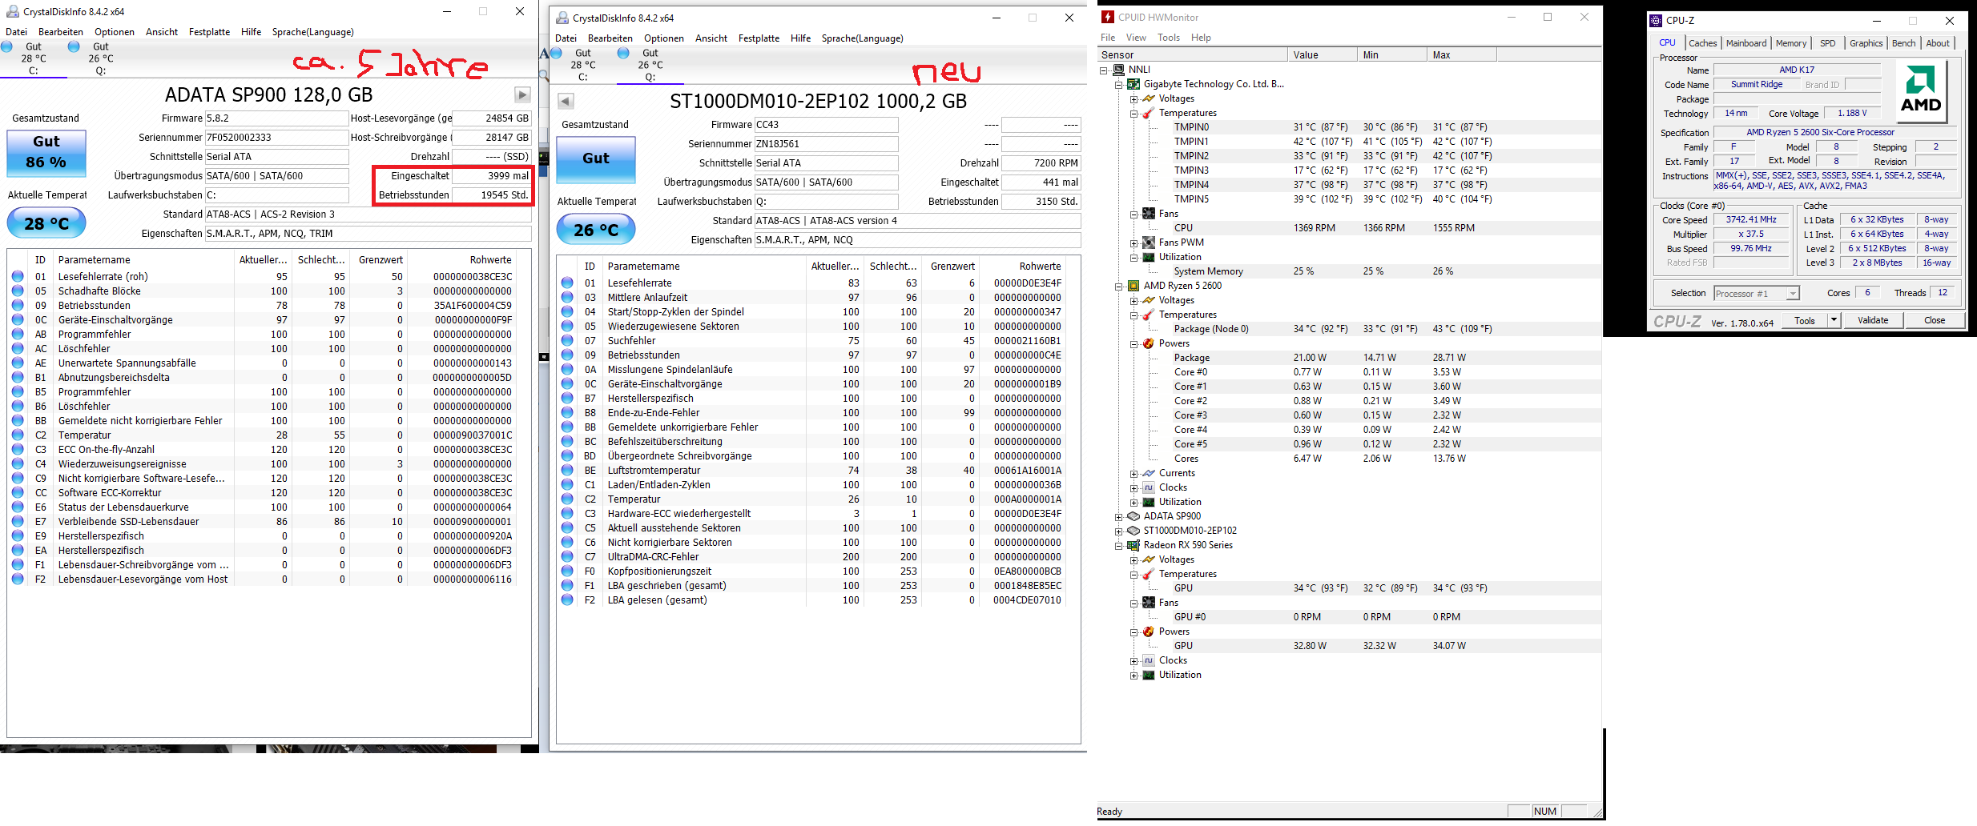
Task: Click the status circle for Luftstromtemperatur row
Action: point(567,471)
